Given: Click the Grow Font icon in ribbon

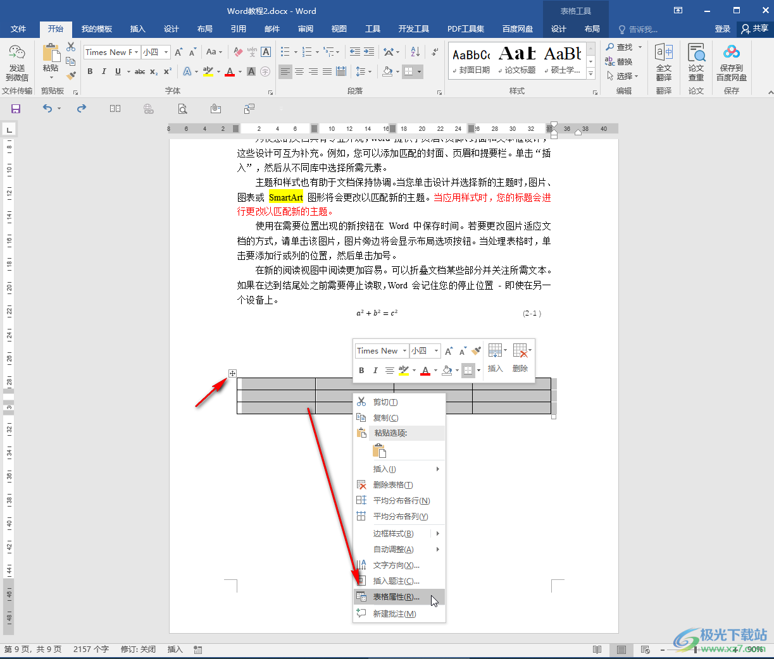Looking at the screenshot, I should pyautogui.click(x=178, y=52).
